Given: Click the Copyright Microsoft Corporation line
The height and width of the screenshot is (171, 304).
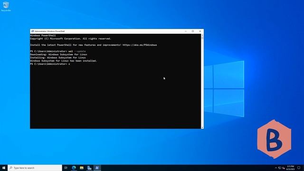Looking at the screenshot, I should coord(71,39).
